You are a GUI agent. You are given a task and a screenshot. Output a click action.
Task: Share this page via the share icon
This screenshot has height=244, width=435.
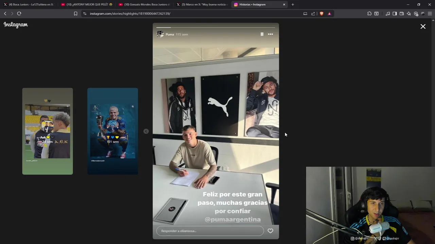313,14
